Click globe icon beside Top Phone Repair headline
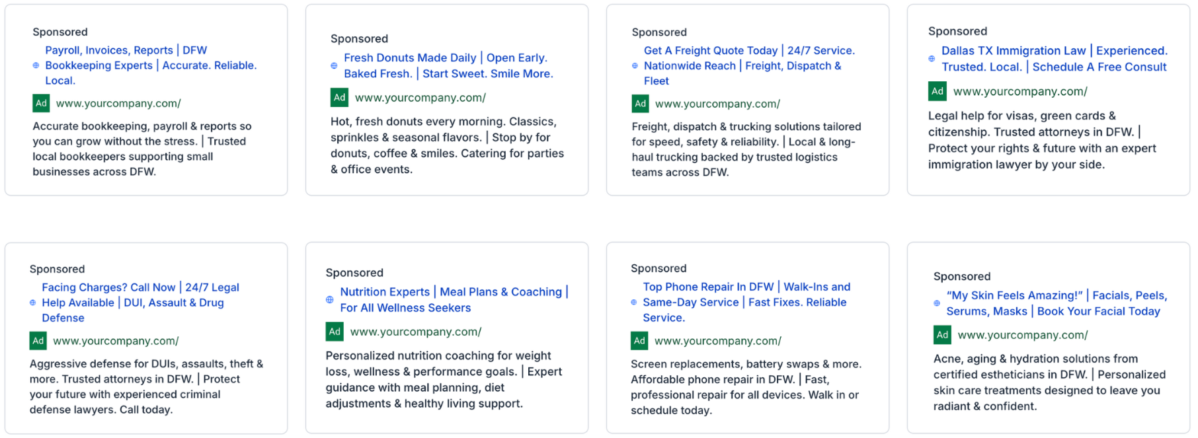Screen dimensions: 1198x438 633,303
